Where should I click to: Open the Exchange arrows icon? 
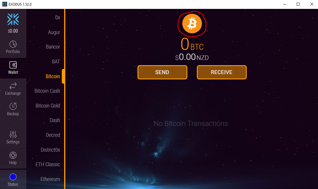[13, 86]
